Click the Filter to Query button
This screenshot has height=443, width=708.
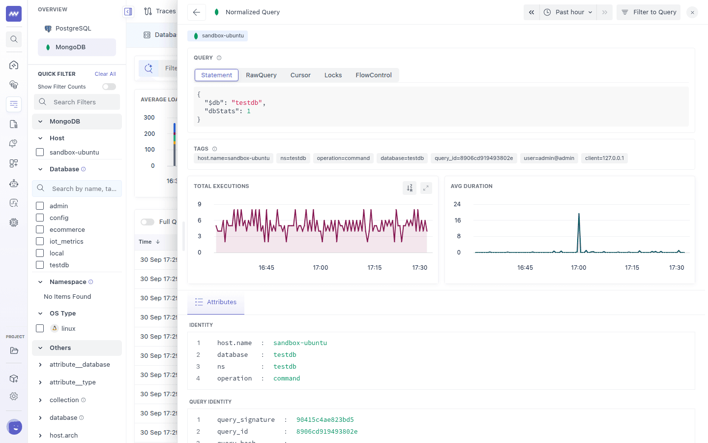pos(649,12)
